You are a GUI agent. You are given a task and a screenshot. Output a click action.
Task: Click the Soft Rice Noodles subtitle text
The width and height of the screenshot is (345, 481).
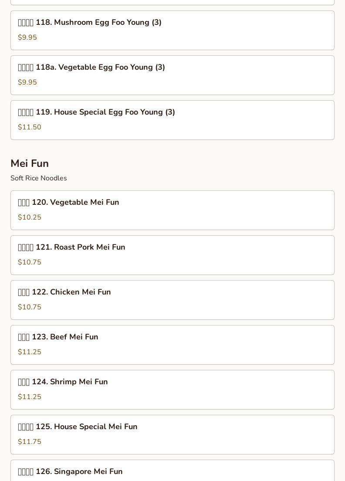click(x=39, y=178)
